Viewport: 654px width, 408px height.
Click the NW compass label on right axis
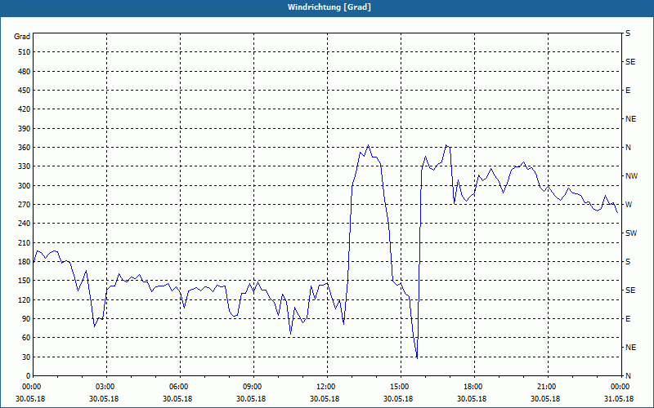click(x=631, y=176)
